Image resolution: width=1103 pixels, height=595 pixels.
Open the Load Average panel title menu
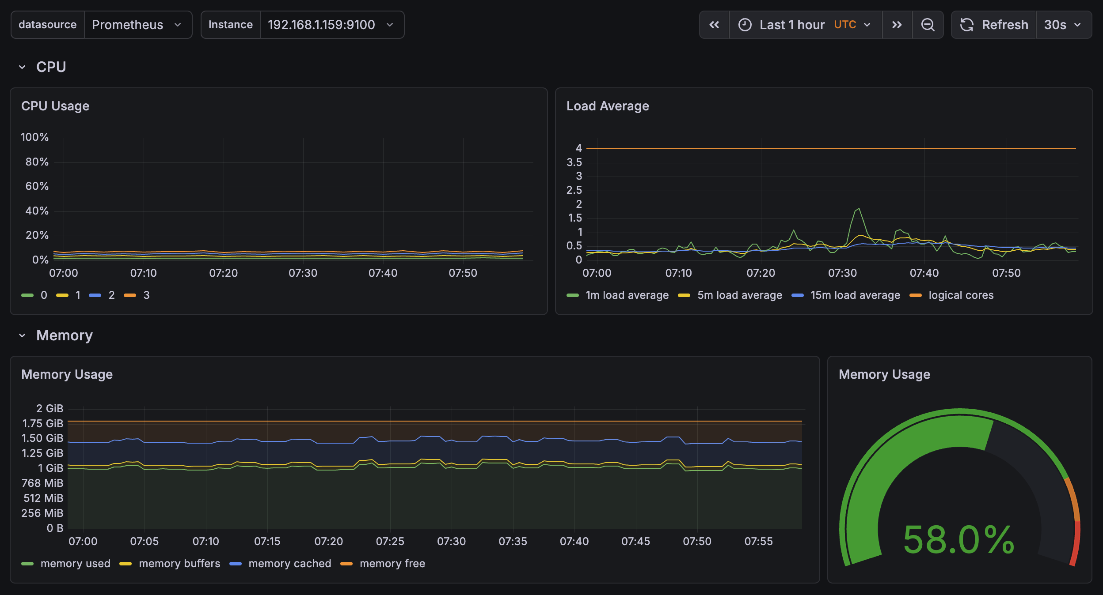607,105
